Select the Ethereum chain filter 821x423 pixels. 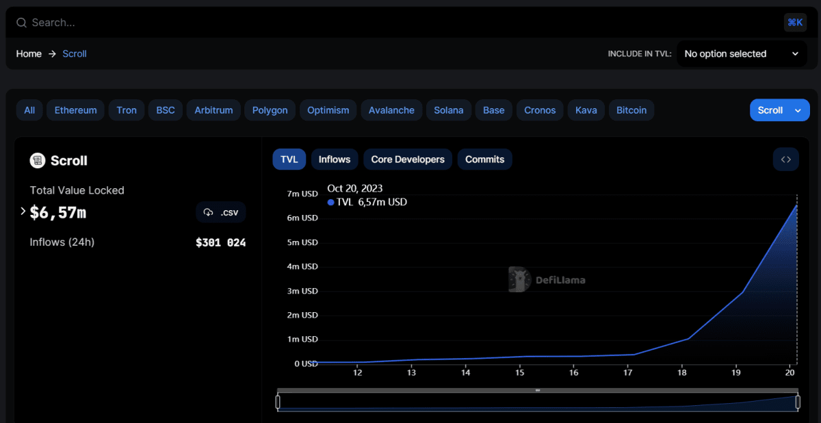pos(76,110)
